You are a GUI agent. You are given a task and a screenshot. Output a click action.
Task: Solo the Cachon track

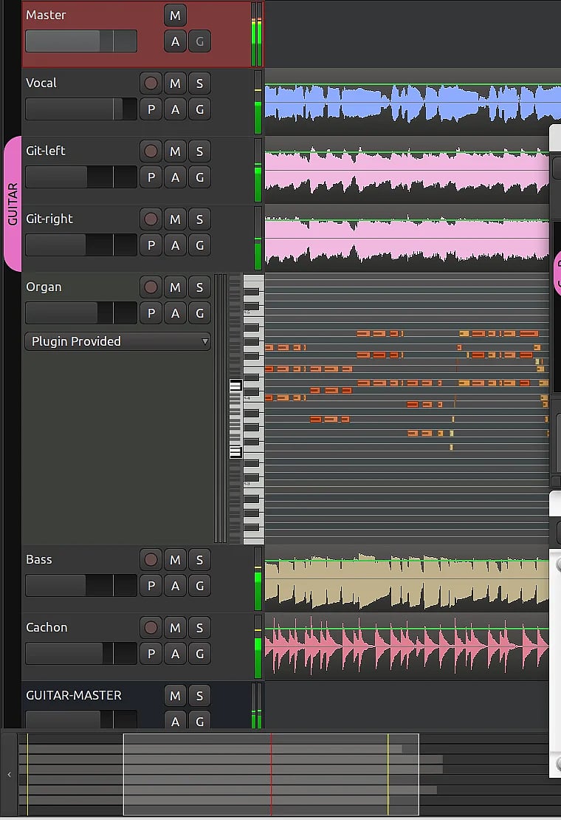click(199, 627)
